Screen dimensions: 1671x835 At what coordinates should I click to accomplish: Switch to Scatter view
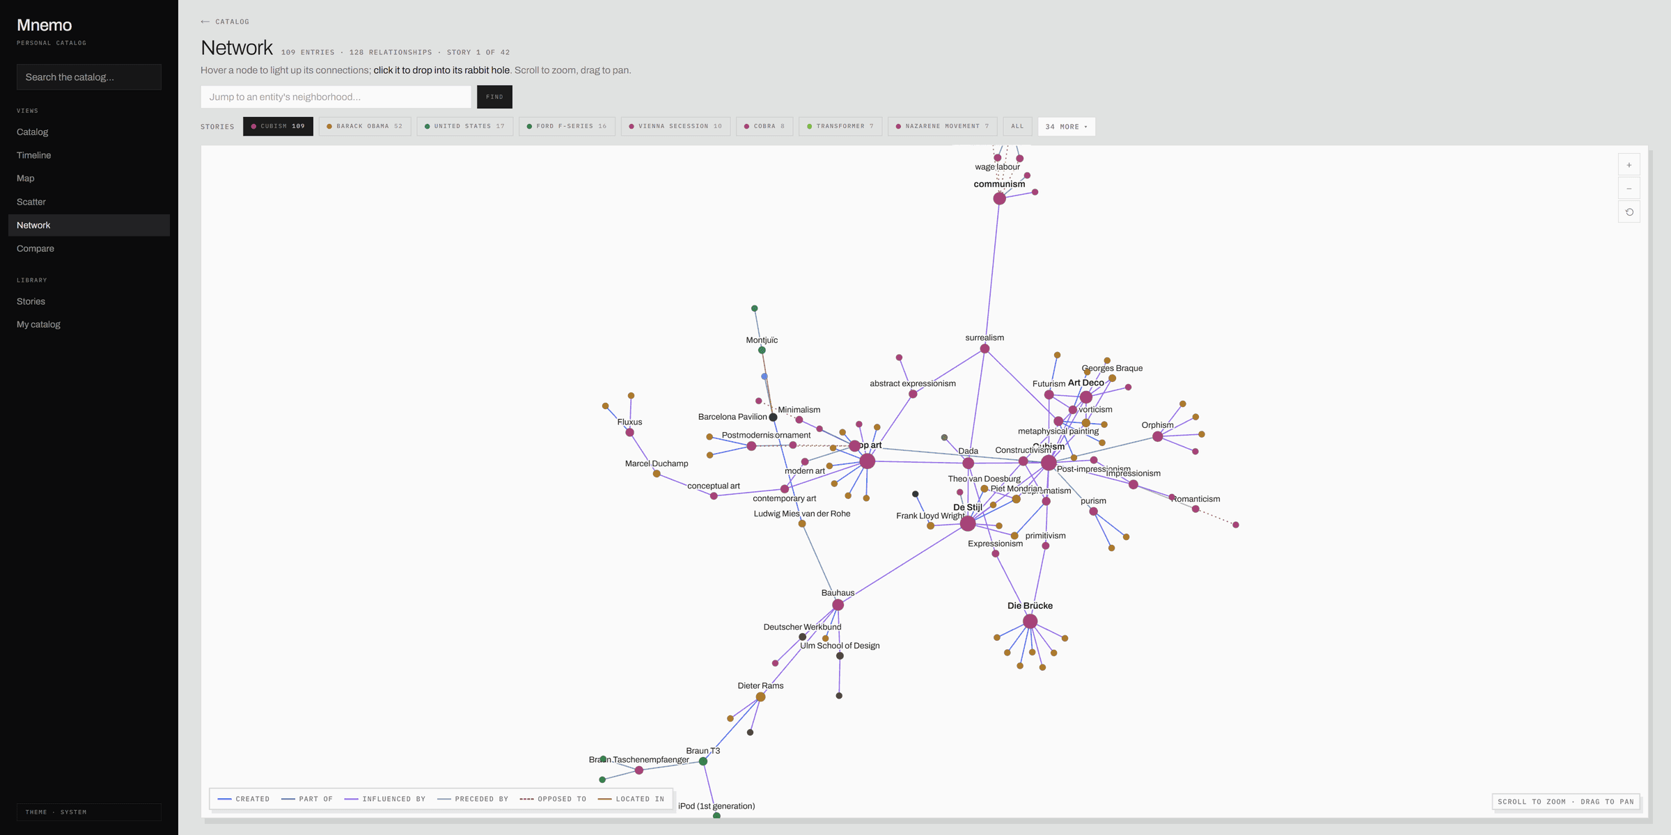(x=89, y=202)
